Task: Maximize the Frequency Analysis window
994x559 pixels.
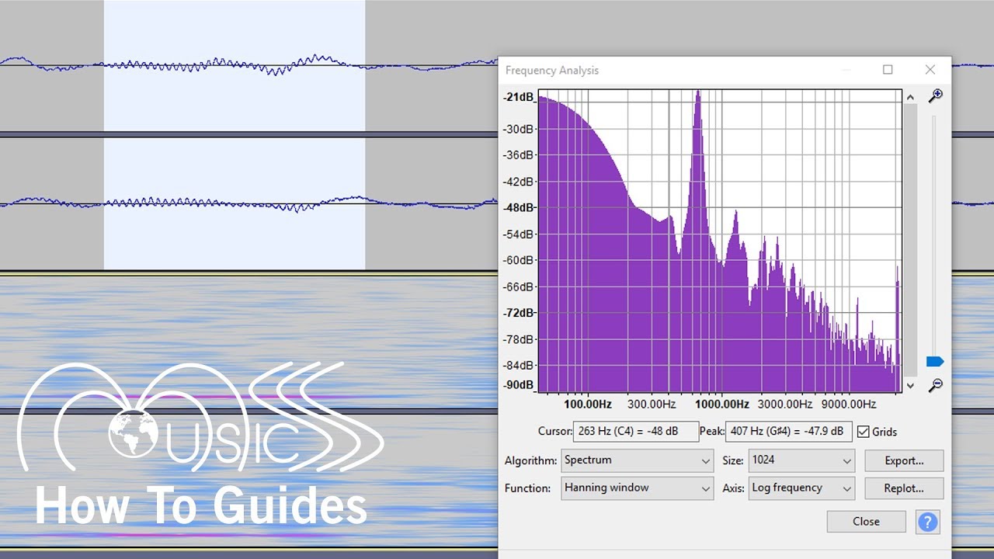Action: [x=888, y=70]
